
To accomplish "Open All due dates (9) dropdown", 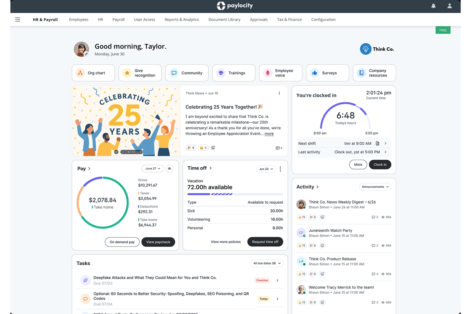I will (267, 263).
